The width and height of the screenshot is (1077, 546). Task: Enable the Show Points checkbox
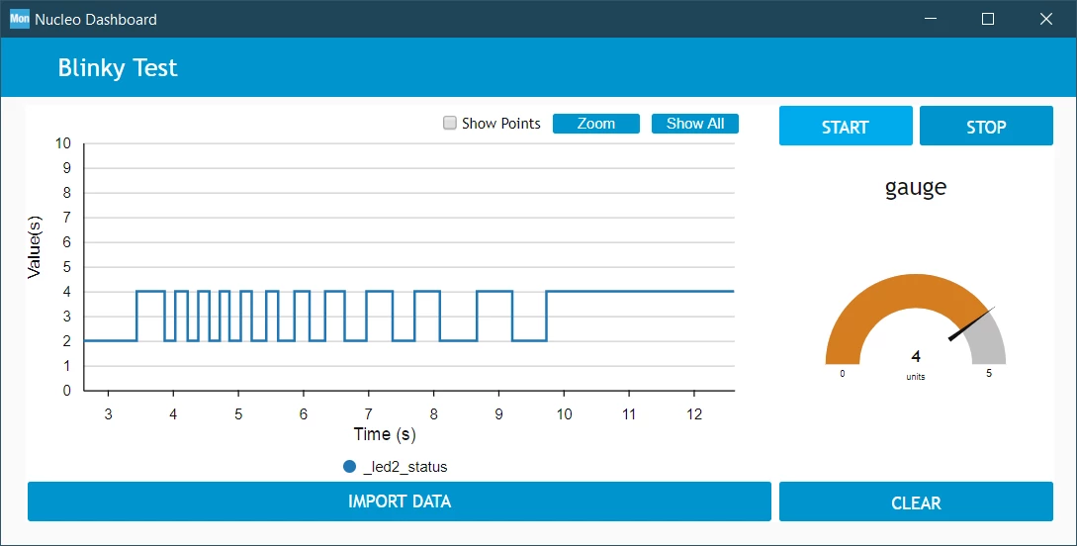tap(450, 123)
